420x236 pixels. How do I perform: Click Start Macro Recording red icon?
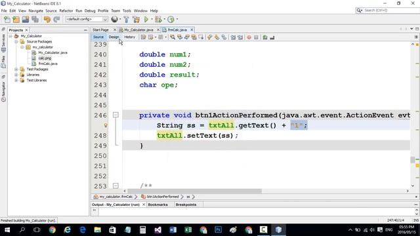(x=249, y=37)
